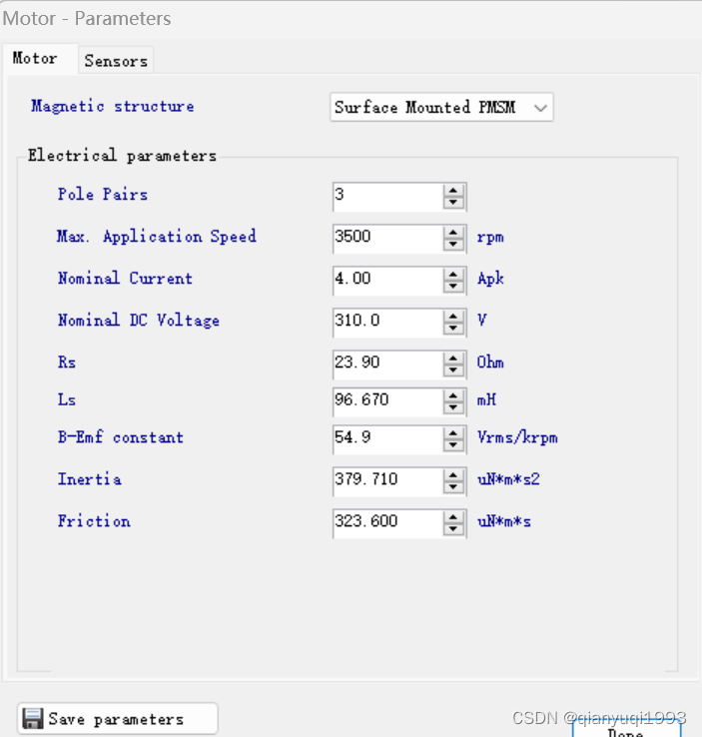Decrease B-Emf constant spinner value
This screenshot has height=737, width=702.
coord(454,445)
